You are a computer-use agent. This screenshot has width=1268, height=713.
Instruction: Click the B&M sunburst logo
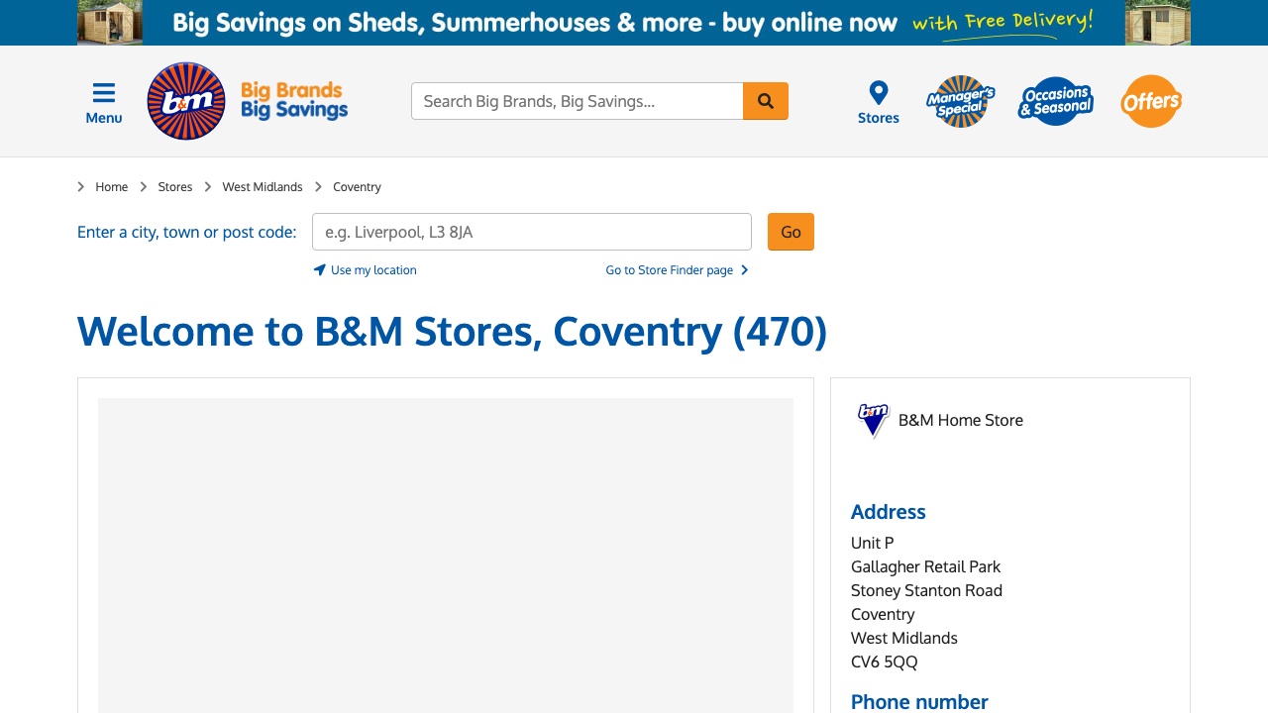tap(186, 100)
